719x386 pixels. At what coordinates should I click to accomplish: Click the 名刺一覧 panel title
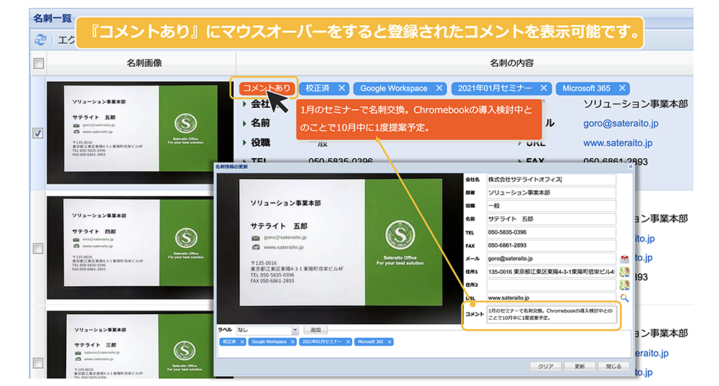[x=52, y=19]
